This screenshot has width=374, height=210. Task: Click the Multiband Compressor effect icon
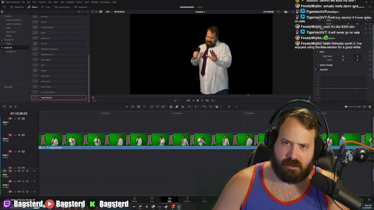point(35,49)
